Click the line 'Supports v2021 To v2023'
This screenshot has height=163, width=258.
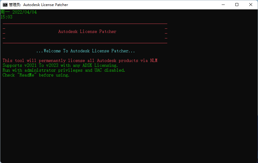pyautogui.click(x=60, y=65)
